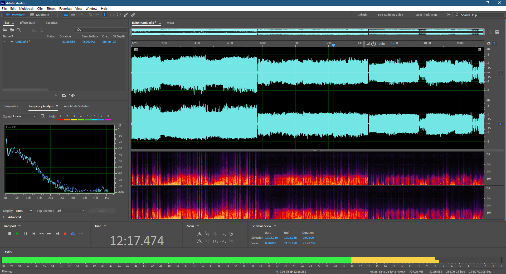Screen dimensions: 506x274
Task: Switch to Multitrack view
Action: (40, 15)
